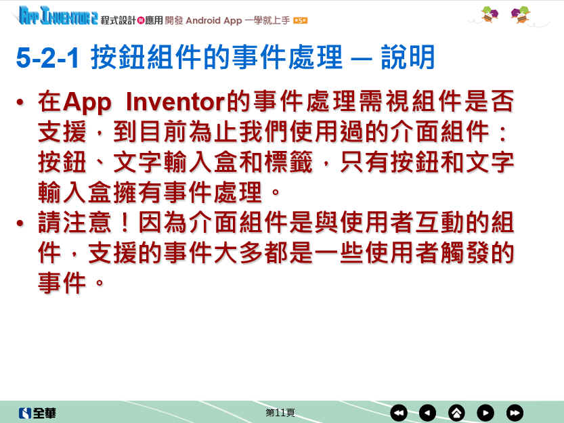Go to previous slide with left arrow
The image size is (564, 423).
point(427,412)
